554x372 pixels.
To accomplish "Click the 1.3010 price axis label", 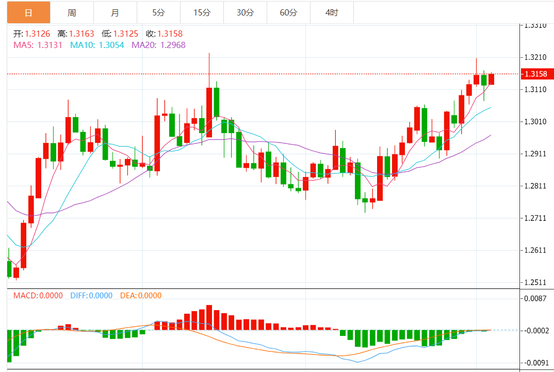I will coord(535,122).
